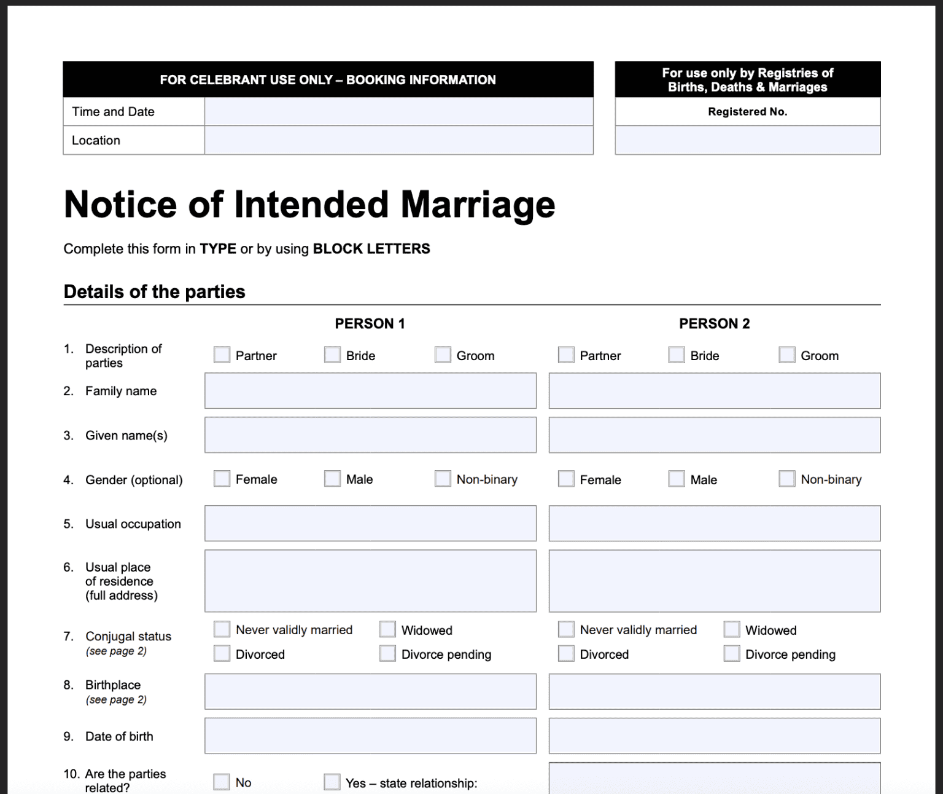Tick Yes – state relationship checkbox
943x794 pixels.
tap(332, 782)
